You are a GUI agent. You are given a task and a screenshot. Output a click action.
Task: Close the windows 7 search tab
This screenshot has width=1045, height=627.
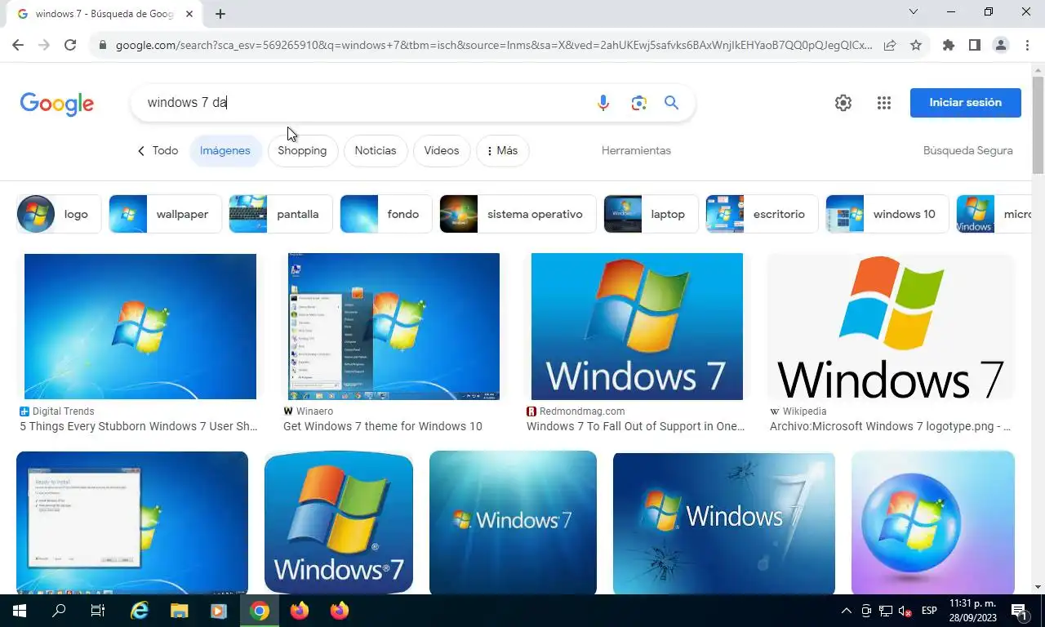pyautogui.click(x=189, y=14)
